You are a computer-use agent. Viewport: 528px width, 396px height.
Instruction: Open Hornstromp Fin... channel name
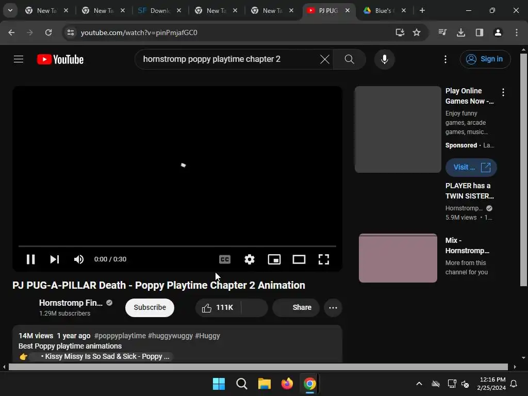pyautogui.click(x=71, y=303)
